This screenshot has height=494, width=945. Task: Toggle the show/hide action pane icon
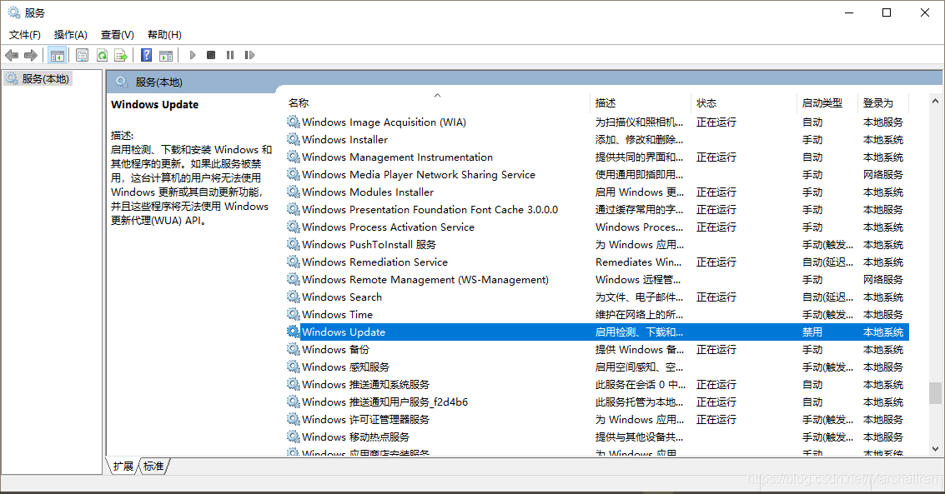click(166, 55)
